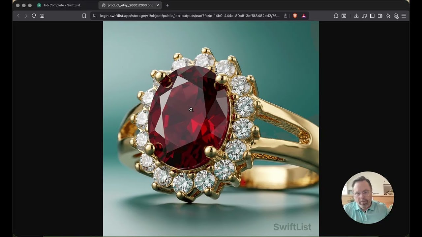Navigate back with the back arrow
Screen dimensions: 422x237
coord(18,15)
